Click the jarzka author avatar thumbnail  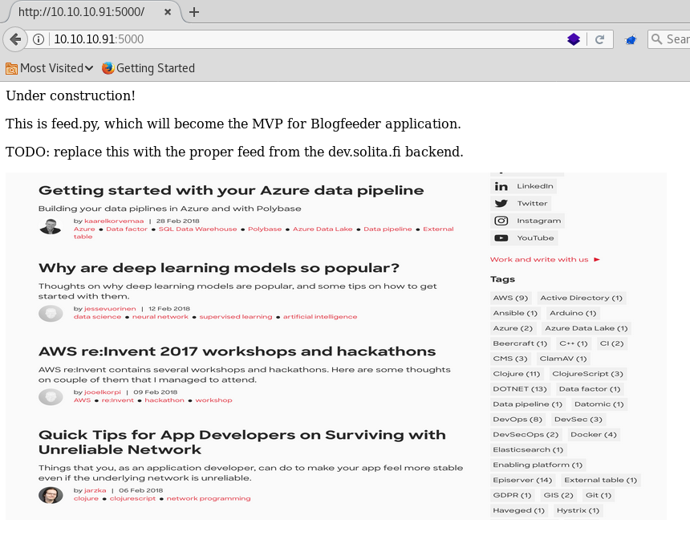point(51,495)
